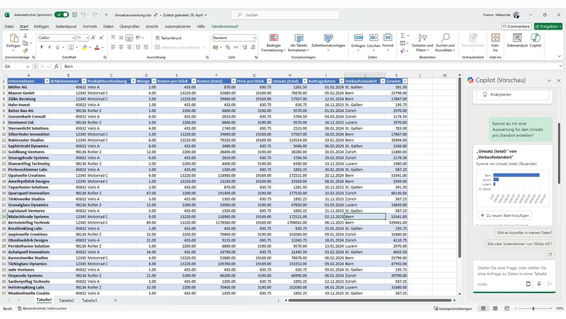This screenshot has width=566, height=319.
Task: Open the Unternehmen column filter dropdown
Action: click(x=47, y=81)
